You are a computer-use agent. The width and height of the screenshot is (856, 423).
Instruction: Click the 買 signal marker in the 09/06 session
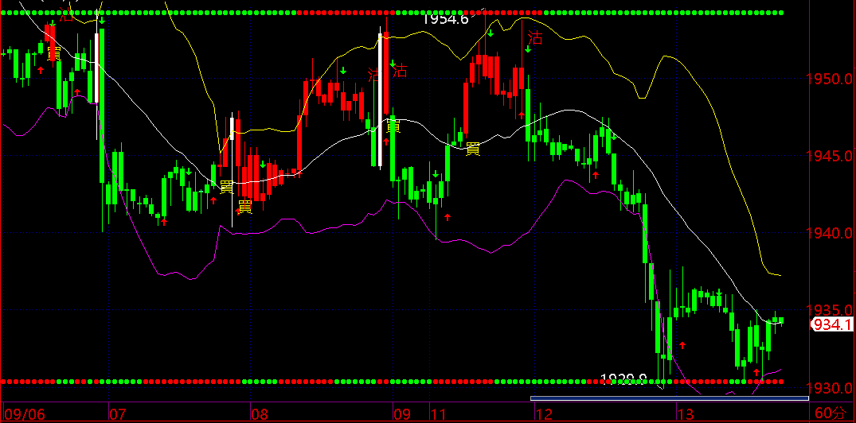53,53
